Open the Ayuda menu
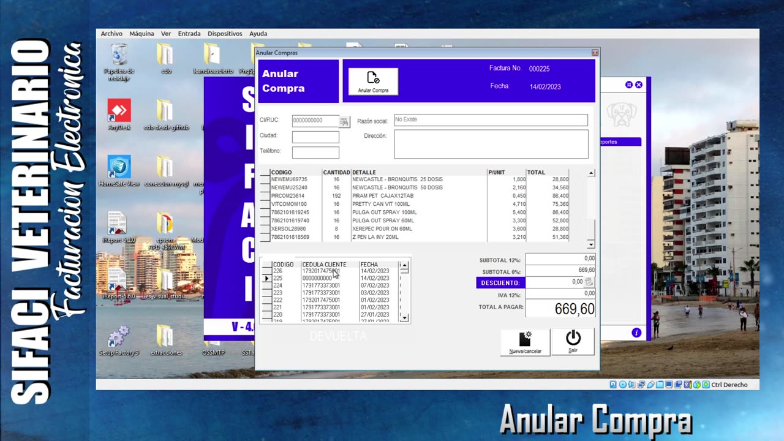This screenshot has width=784, height=441. coord(258,34)
